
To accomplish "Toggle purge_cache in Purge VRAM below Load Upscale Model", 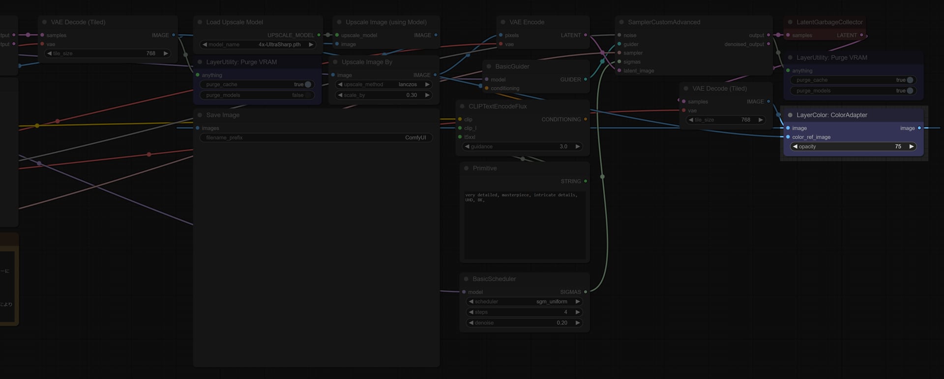I will [257, 84].
